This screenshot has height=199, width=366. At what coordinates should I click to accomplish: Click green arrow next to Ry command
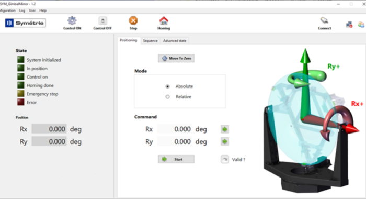click(224, 141)
